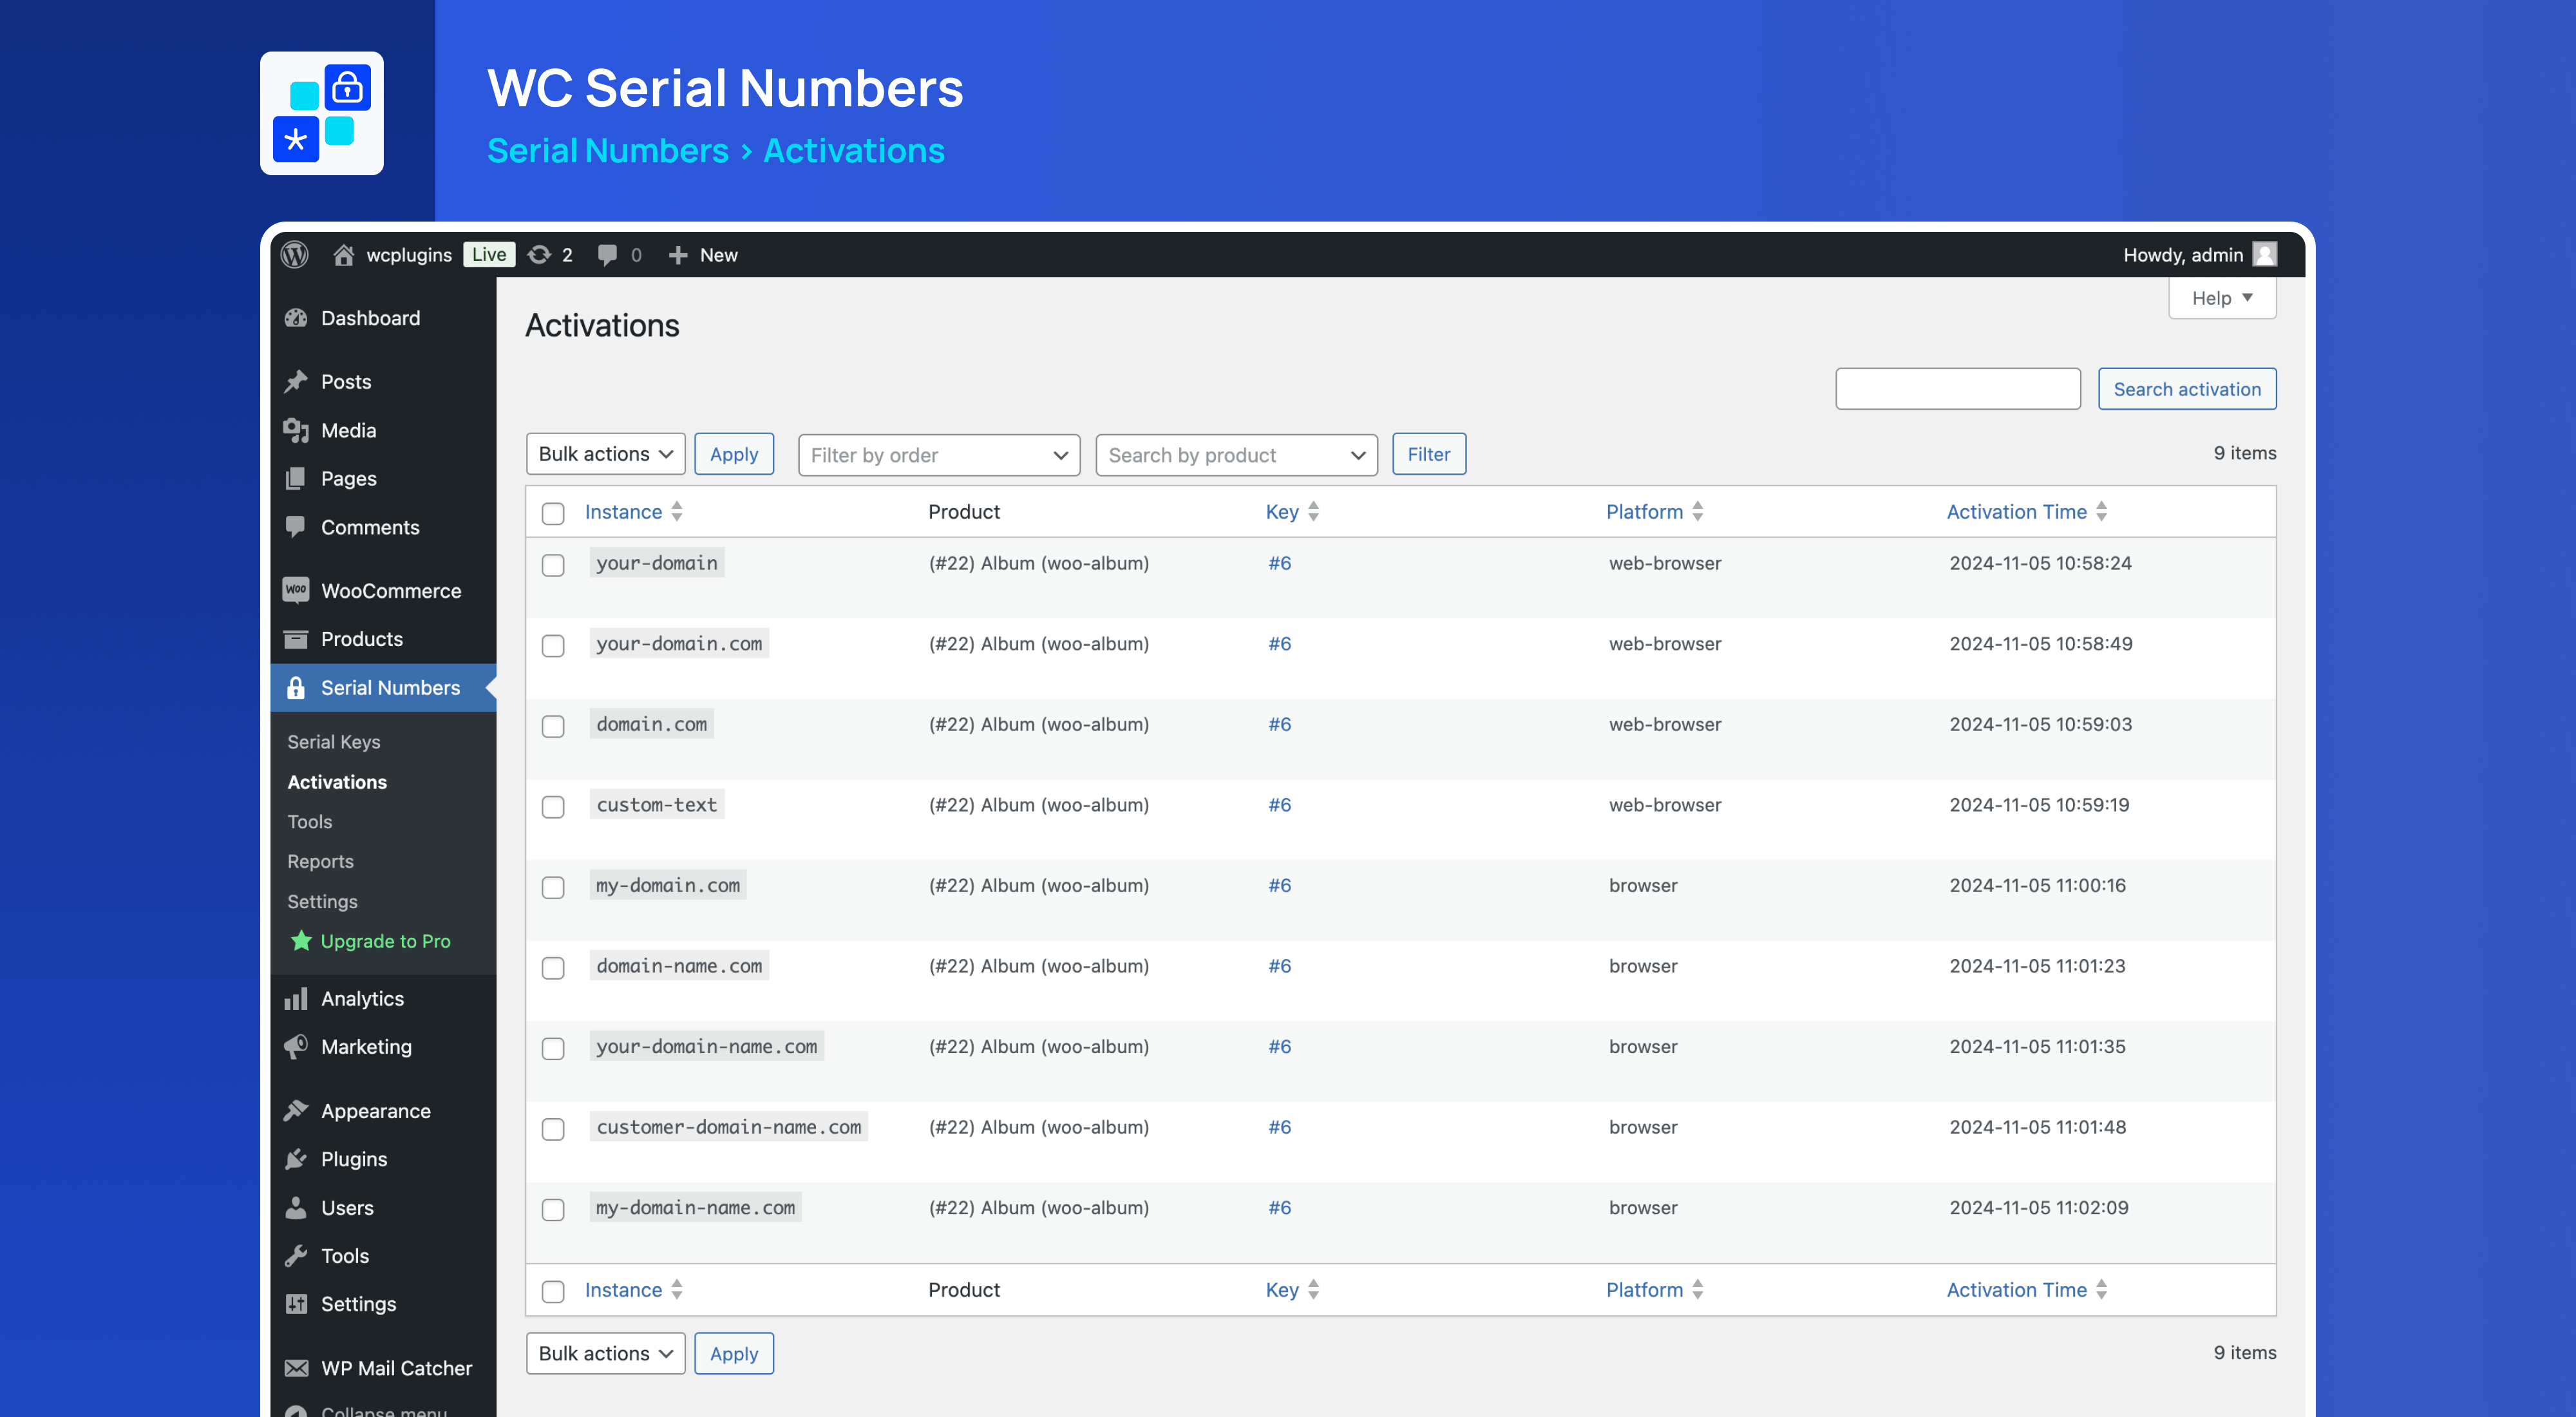Click the Analytics bar chart icon

(x=296, y=999)
